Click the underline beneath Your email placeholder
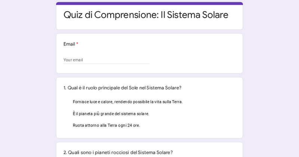Screen dimensions: 299x157 coord(106,64)
